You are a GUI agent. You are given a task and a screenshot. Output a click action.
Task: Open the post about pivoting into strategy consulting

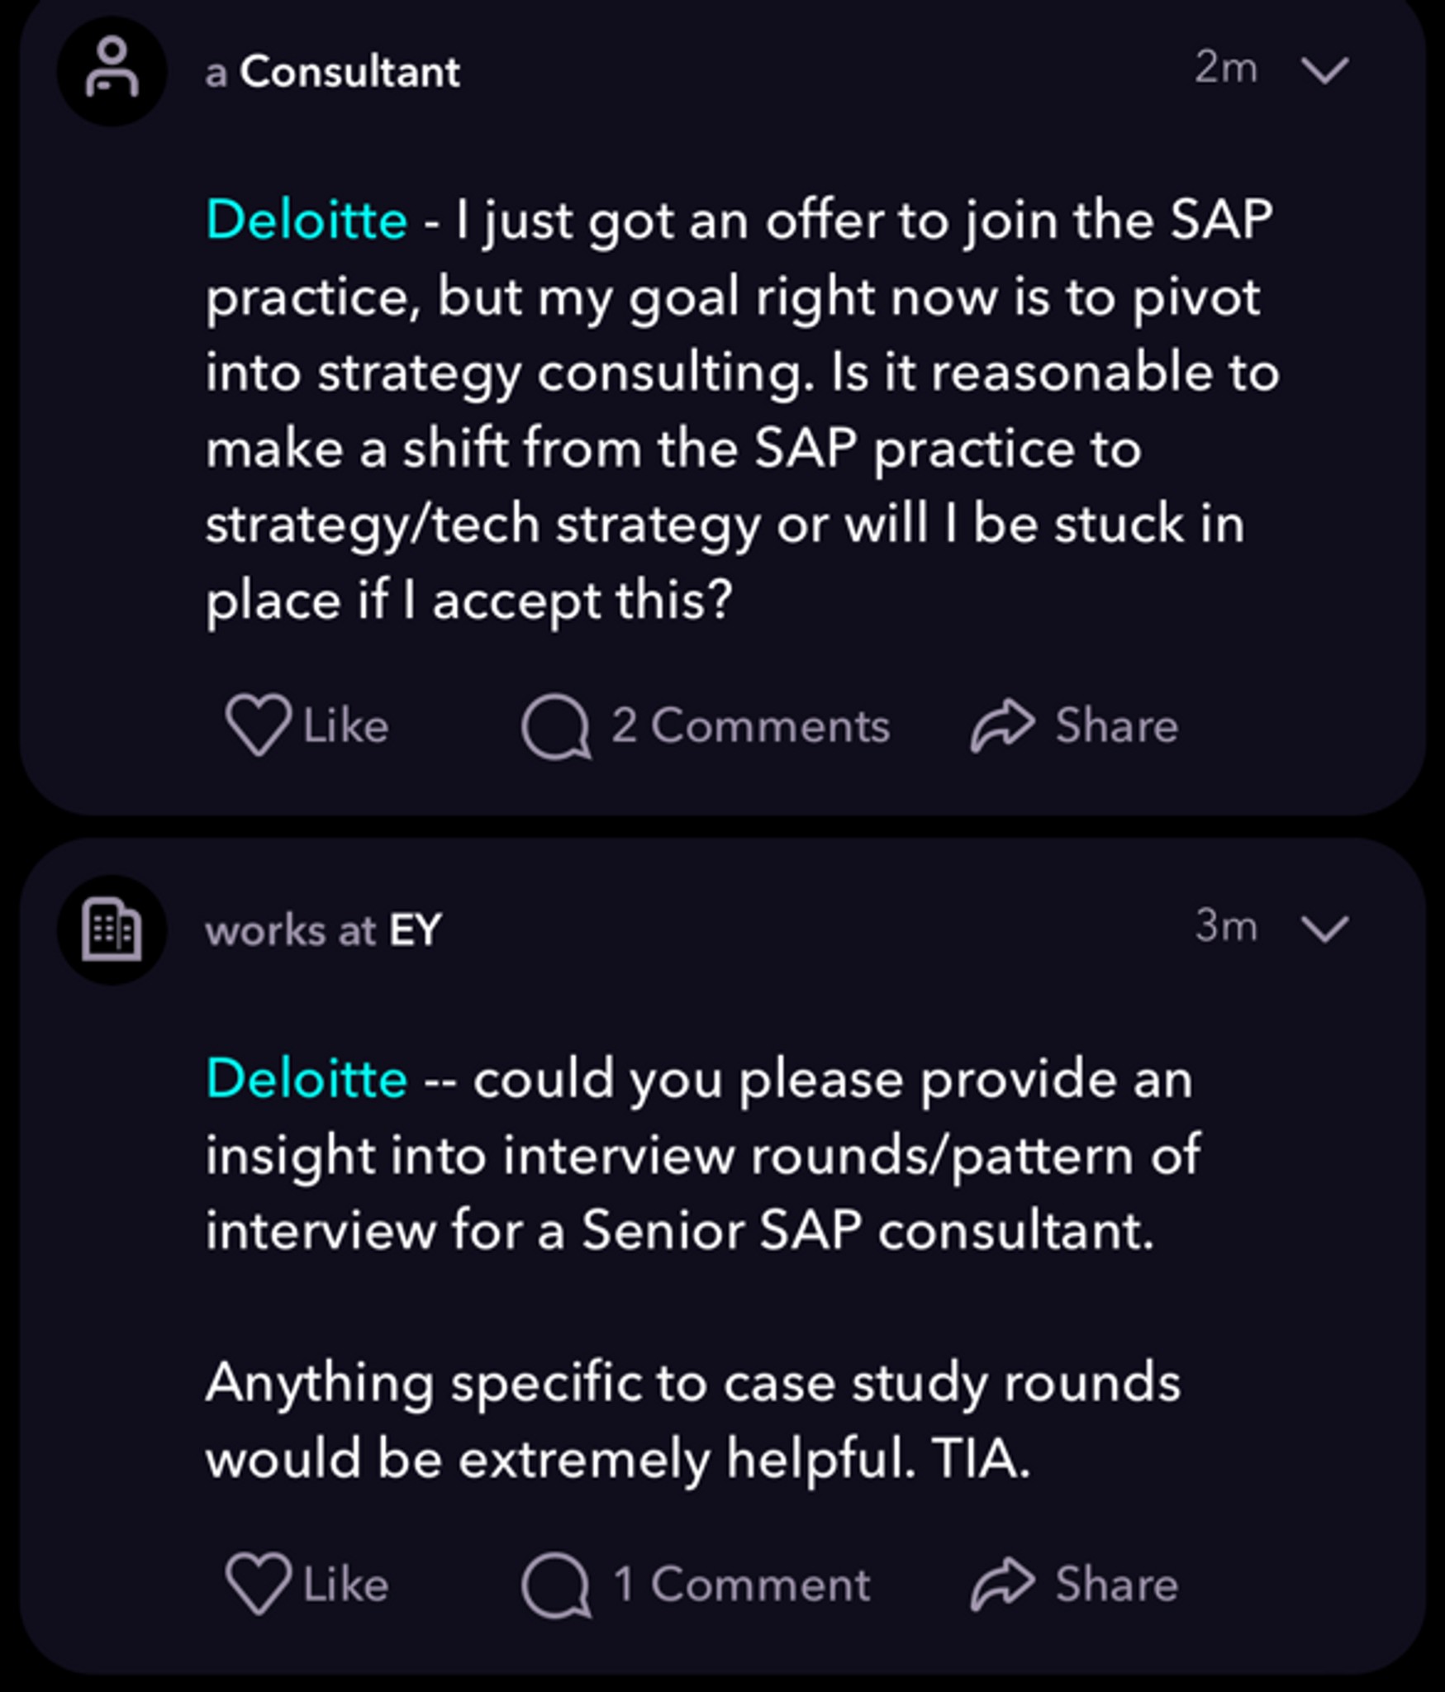[x=741, y=410]
